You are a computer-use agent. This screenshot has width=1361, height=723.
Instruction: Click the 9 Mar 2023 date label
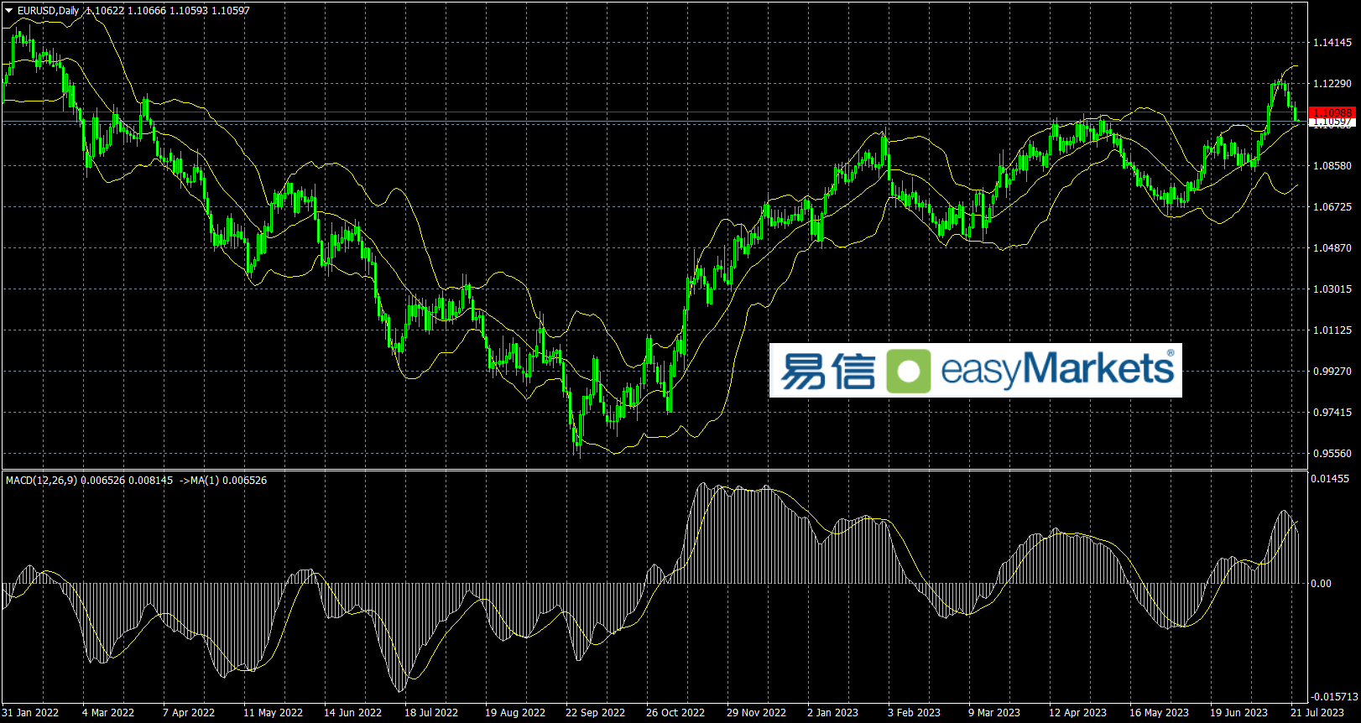click(994, 713)
